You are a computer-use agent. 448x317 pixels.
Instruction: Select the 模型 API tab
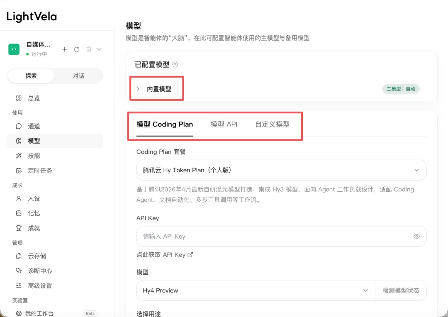click(x=224, y=124)
